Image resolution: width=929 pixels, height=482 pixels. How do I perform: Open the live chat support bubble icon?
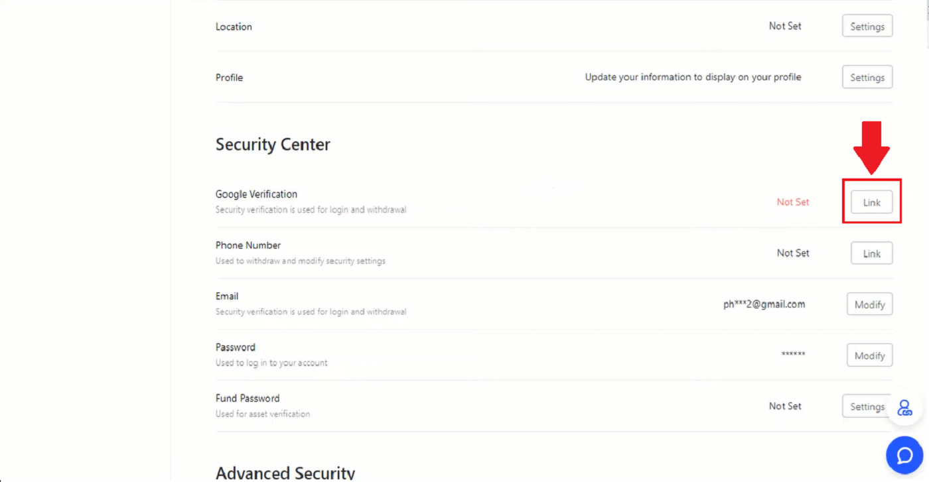(x=904, y=455)
